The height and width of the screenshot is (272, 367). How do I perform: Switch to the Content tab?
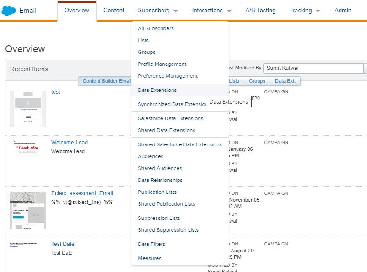pos(113,11)
